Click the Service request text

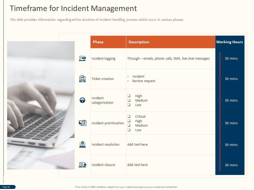tap(144, 81)
